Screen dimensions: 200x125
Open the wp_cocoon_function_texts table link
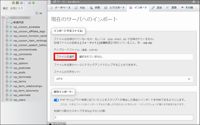(30, 36)
